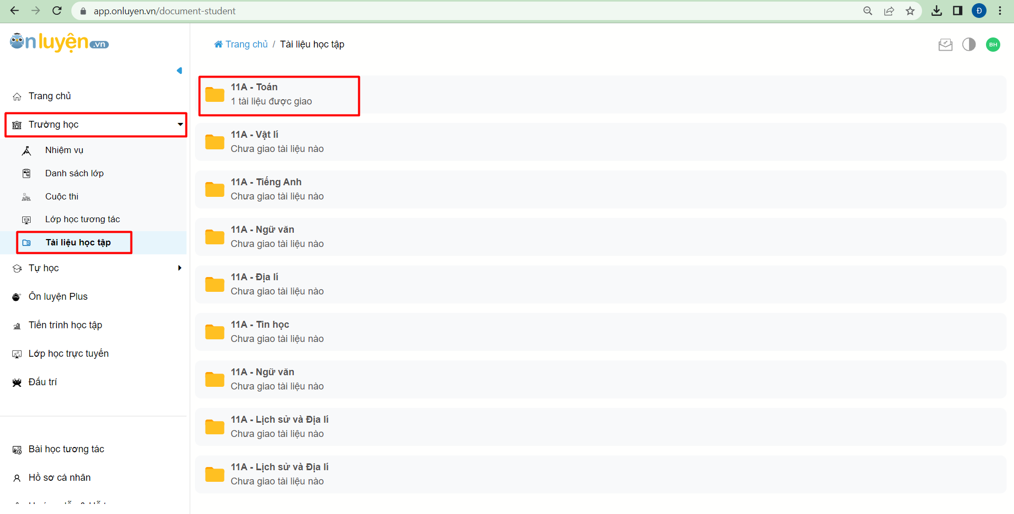Open Hồ sơ cá nhân item

60,478
